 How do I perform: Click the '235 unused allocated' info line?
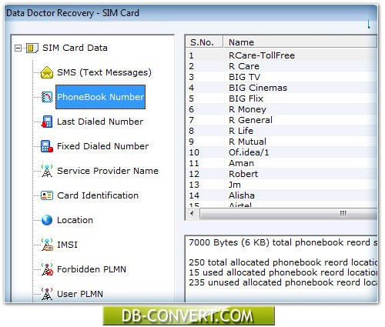[x=283, y=282]
